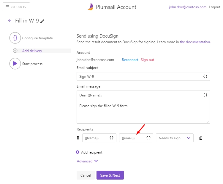Click the Add recipient label
Viewport: 223px width, 184px height.
[x=92, y=152]
